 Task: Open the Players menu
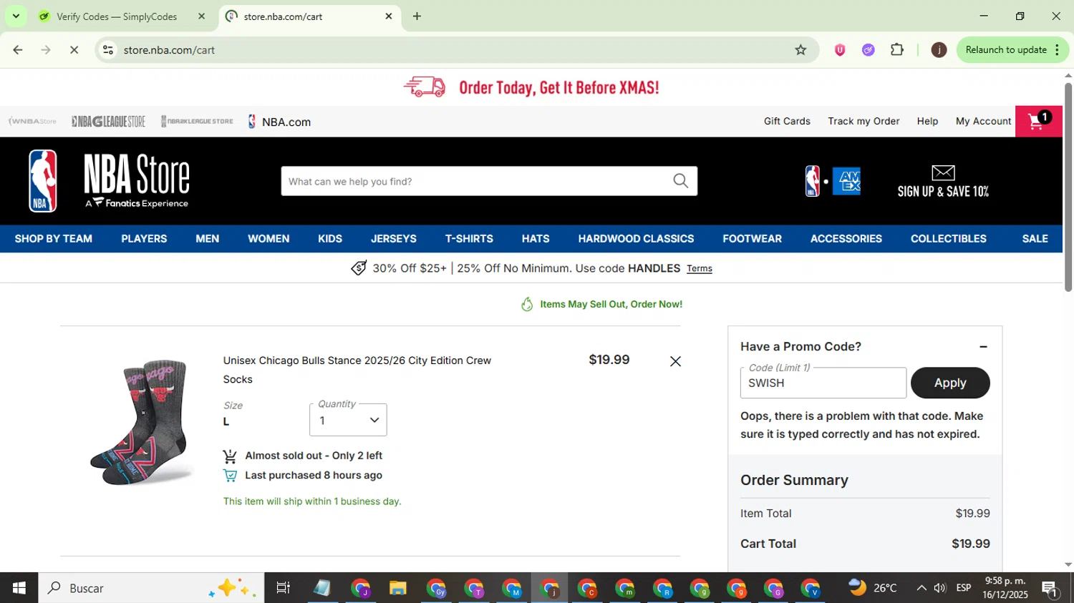(144, 239)
